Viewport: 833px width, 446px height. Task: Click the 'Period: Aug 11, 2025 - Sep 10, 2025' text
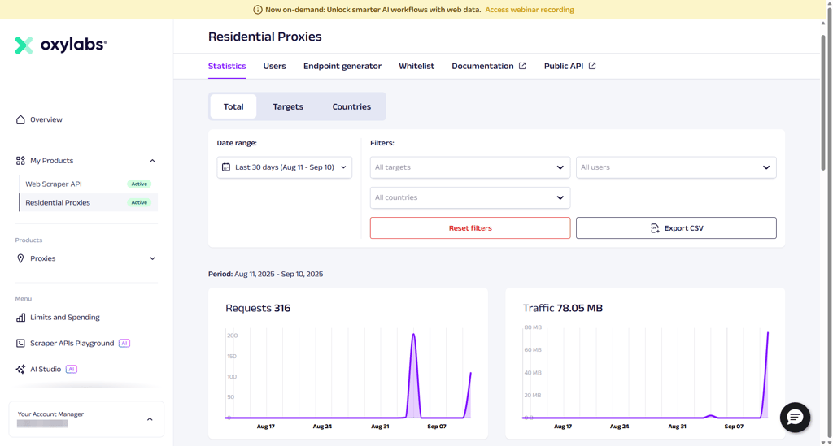(266, 274)
